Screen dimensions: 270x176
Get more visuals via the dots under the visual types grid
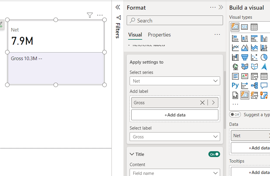(x=235, y=104)
